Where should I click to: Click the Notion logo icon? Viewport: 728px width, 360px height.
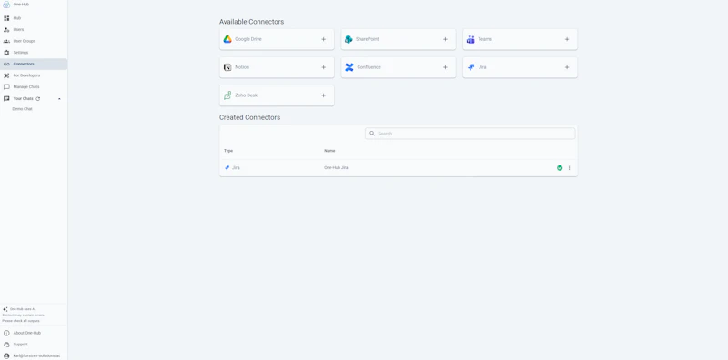click(227, 67)
